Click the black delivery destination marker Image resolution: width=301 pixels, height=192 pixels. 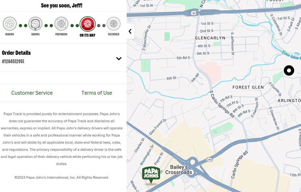(289, 71)
